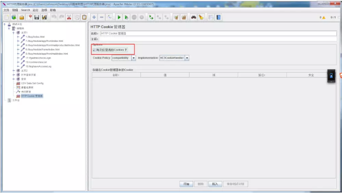The width and height of the screenshot is (342, 194).
Task: Cut the selected element with scissors icon
Action: (69, 17)
